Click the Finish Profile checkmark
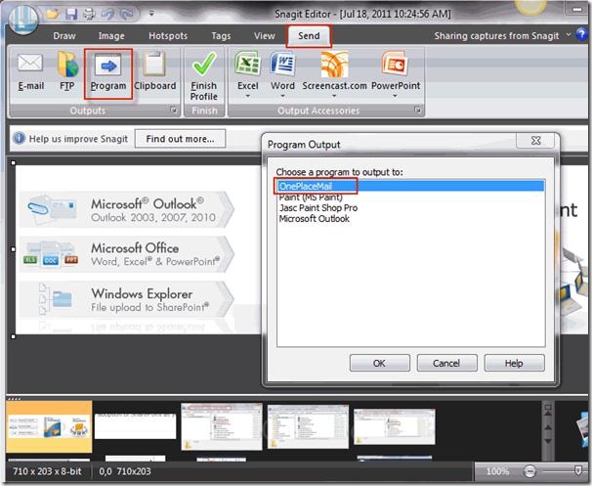The width and height of the screenshot is (592, 486). click(x=203, y=75)
